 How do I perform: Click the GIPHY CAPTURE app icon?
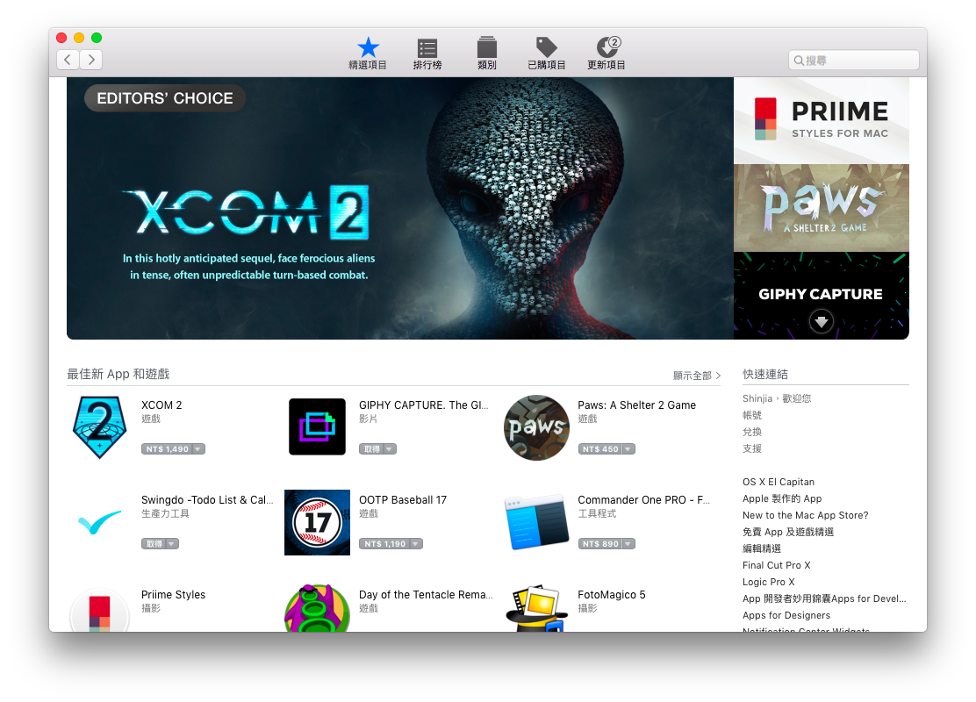317,427
